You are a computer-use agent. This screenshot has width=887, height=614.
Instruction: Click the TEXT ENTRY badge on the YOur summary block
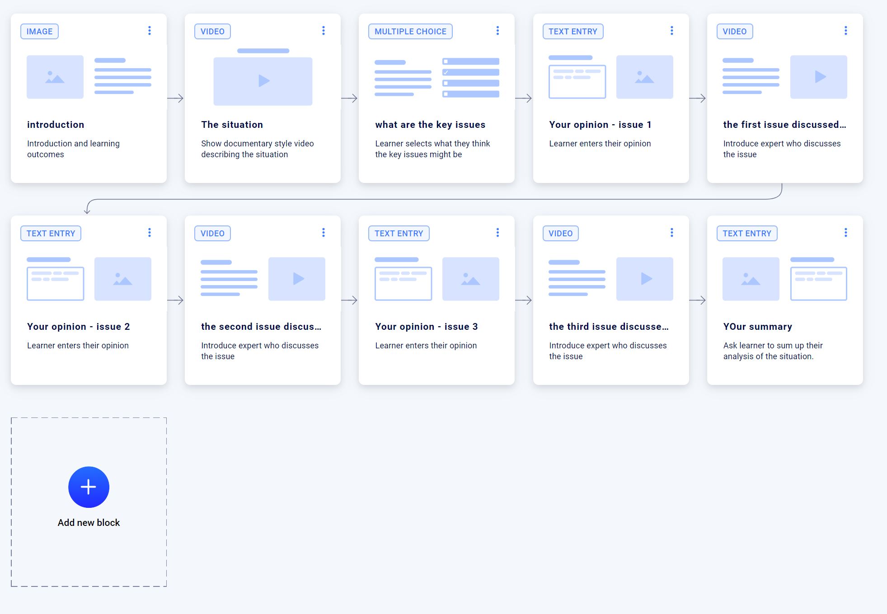click(x=747, y=233)
